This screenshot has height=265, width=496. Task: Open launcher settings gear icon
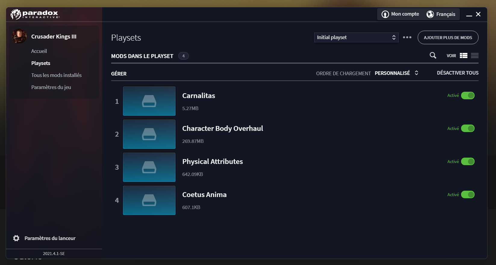click(16, 238)
